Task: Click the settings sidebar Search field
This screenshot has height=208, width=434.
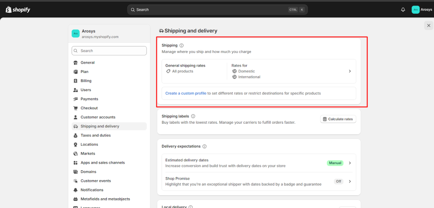Action: pos(109,51)
